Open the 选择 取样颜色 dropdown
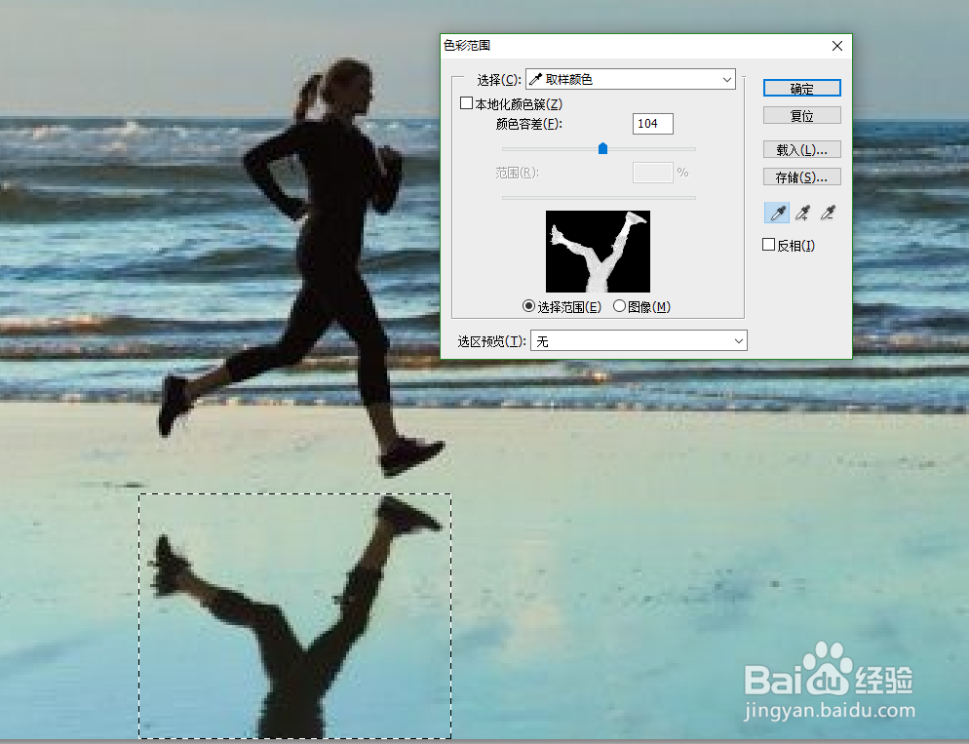Image resolution: width=969 pixels, height=744 pixels. pyautogui.click(x=631, y=79)
